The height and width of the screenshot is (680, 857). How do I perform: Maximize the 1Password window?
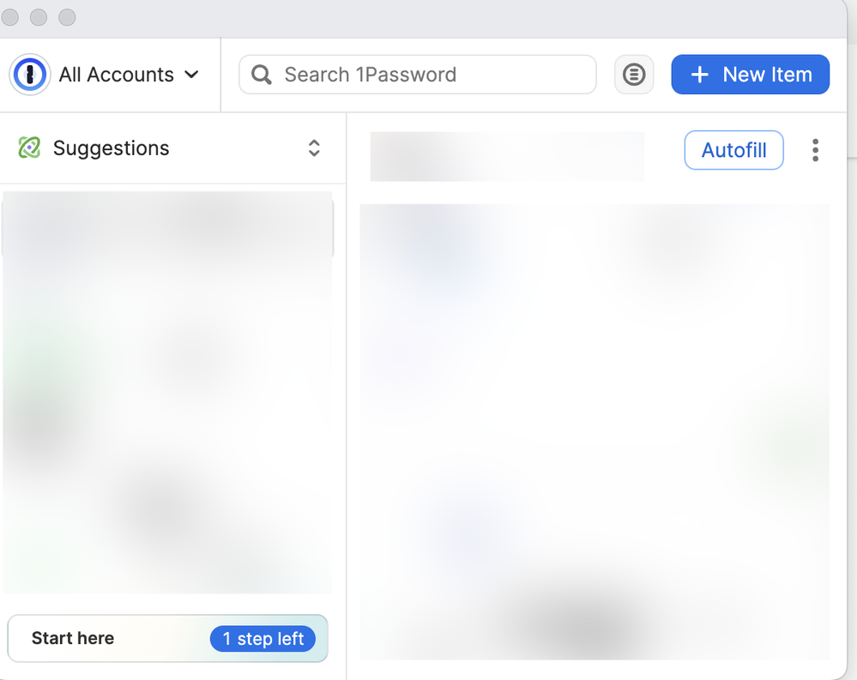[x=67, y=17]
